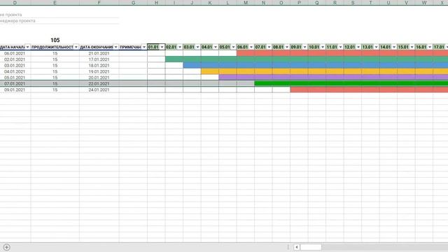Open the 16.01 column filter dropdown
This screenshot has height=252, width=448.
coord(430,47)
